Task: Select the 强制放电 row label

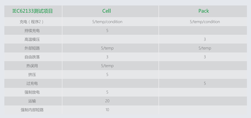Action: (32, 92)
